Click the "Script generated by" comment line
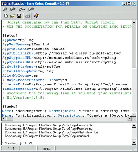Image resolution: width=138 pixels, height=152 pixels. click(59, 22)
